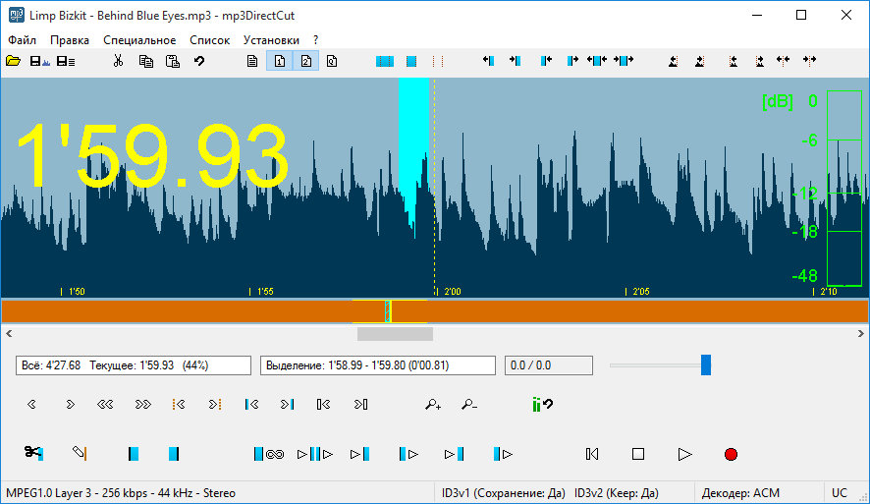This screenshot has width=870, height=504.
Task: Copy the selection using the toolbar copy icon
Action: (146, 61)
